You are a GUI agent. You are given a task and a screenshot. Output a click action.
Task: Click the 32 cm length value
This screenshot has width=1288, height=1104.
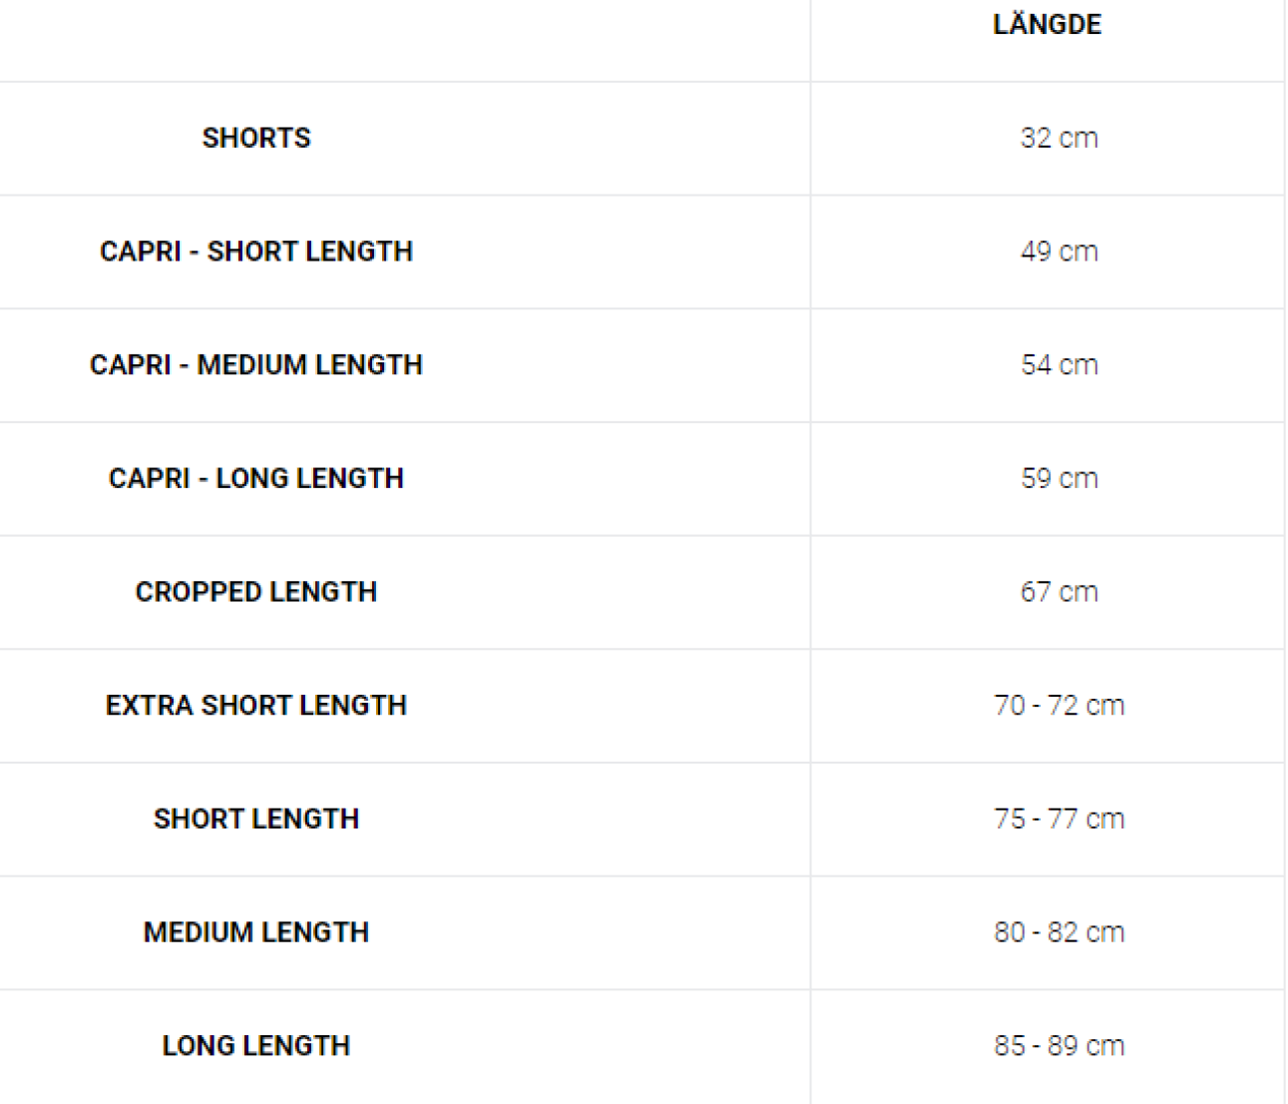click(x=1059, y=138)
